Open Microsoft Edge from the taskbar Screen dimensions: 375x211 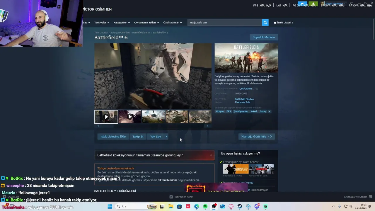[x=197, y=207]
